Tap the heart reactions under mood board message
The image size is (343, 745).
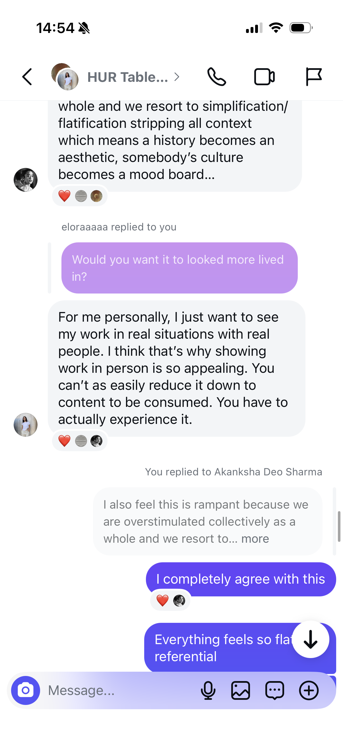coord(80,196)
